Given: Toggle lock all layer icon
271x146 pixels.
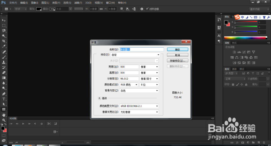Looking at the screenshot, I should 246,85.
